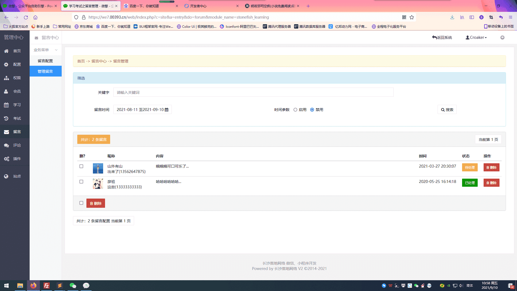Click the 山外有山 avatar thumbnail
The image size is (517, 291).
click(98, 168)
